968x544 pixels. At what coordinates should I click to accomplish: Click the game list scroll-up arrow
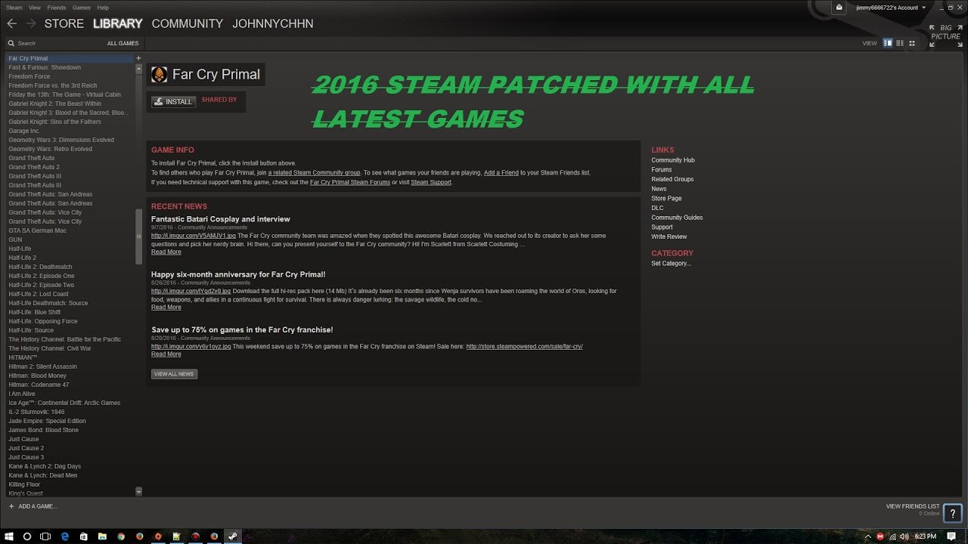point(138,69)
